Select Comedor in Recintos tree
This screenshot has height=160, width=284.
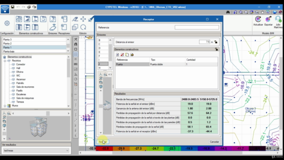21,64
